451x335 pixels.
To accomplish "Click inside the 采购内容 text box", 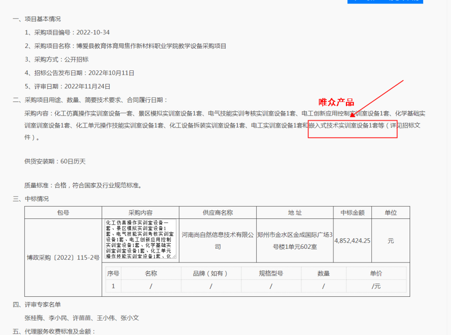I will point(140,239).
